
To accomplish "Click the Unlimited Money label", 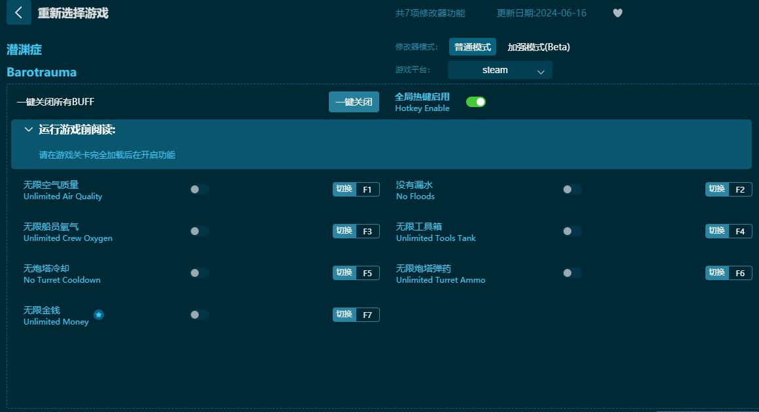I will (56, 322).
